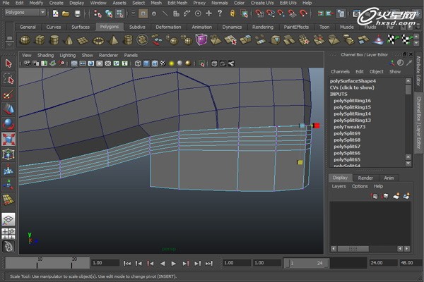Switch to the Surfaces shelf tab

tap(80, 27)
